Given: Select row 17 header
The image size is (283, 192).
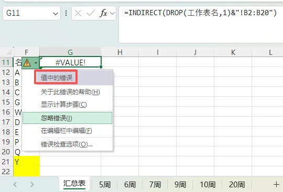Looking at the screenshot, I should click(6, 122).
